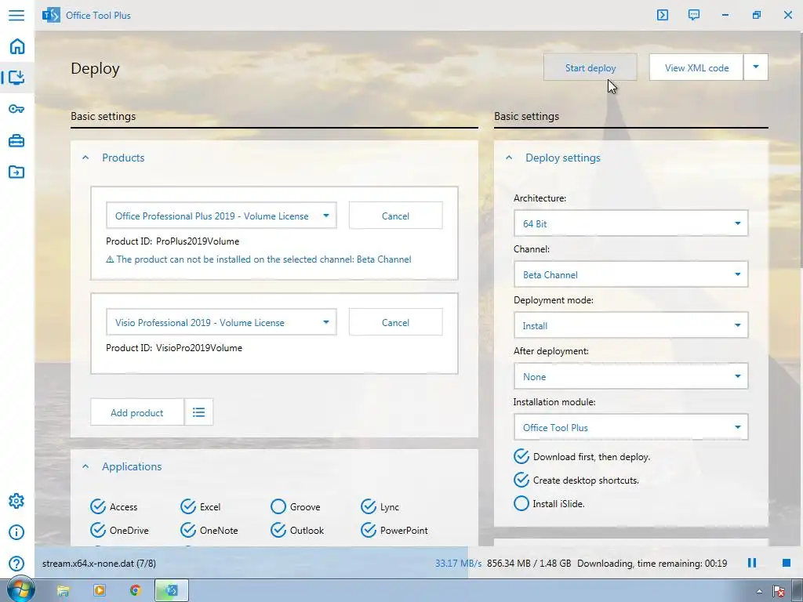Image resolution: width=803 pixels, height=602 pixels.
Task: Open the feedback chat icon in title bar
Action: click(x=694, y=15)
